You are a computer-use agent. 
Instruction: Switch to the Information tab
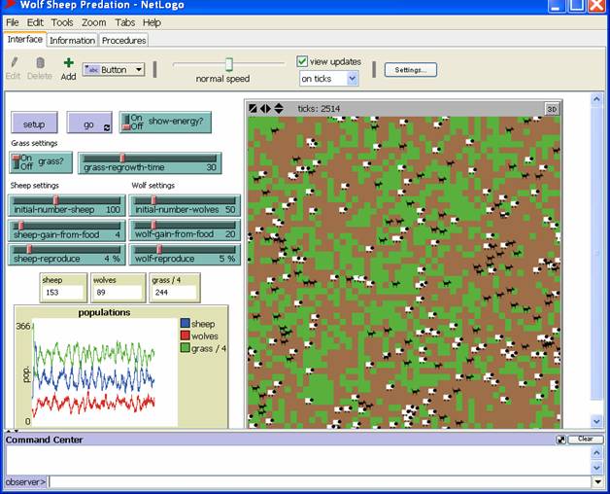pyautogui.click(x=72, y=41)
